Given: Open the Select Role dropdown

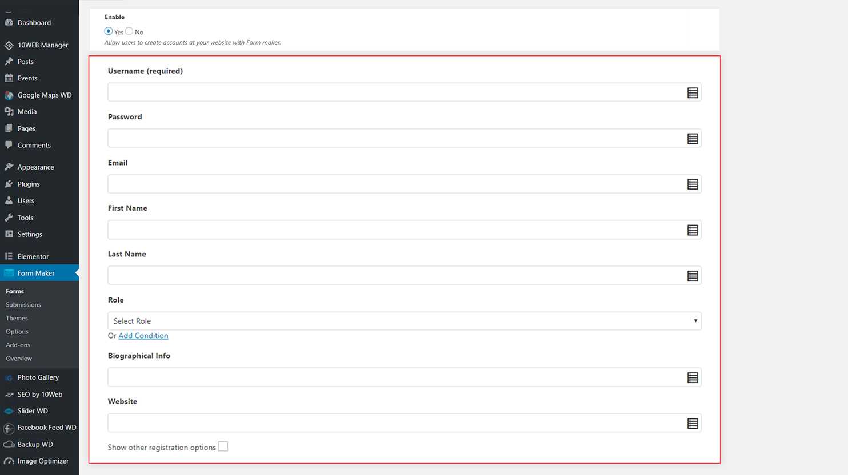Looking at the screenshot, I should pyautogui.click(x=404, y=321).
